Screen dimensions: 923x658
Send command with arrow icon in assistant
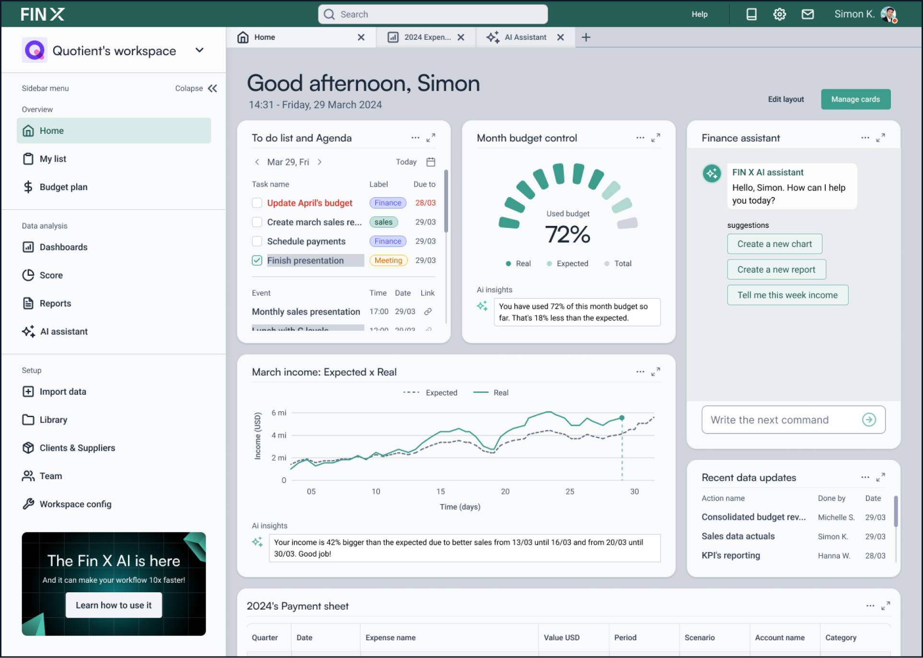[868, 420]
